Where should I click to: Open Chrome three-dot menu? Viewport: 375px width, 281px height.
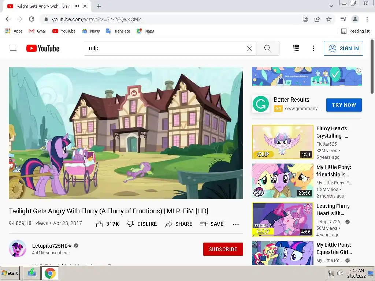367,19
